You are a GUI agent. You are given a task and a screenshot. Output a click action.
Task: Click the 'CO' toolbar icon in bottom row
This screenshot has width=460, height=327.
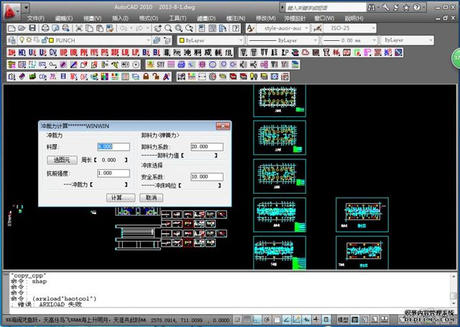click(43, 77)
